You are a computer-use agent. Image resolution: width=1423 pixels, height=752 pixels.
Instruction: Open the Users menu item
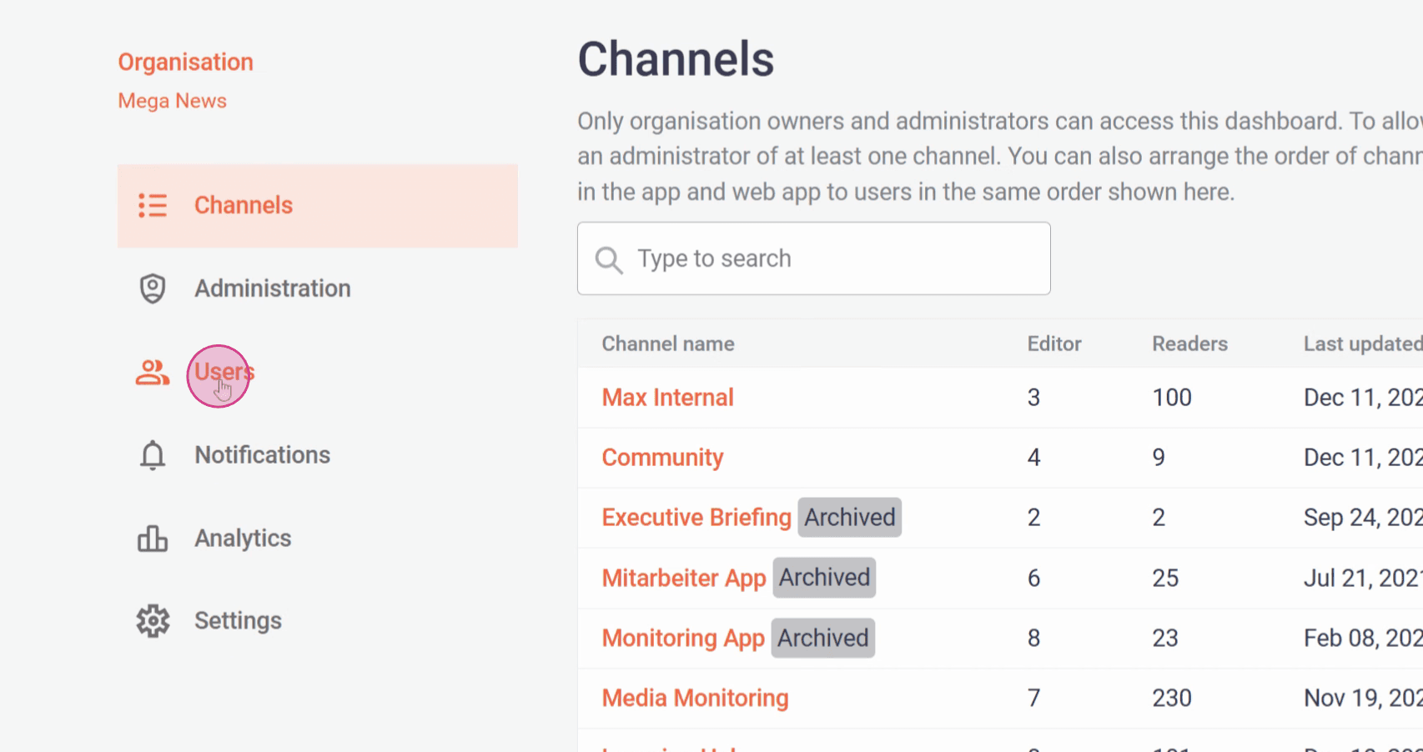[224, 372]
